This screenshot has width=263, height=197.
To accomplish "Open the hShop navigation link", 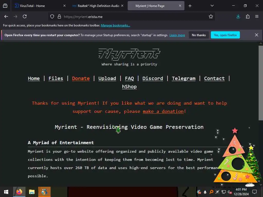I will pos(129,87).
